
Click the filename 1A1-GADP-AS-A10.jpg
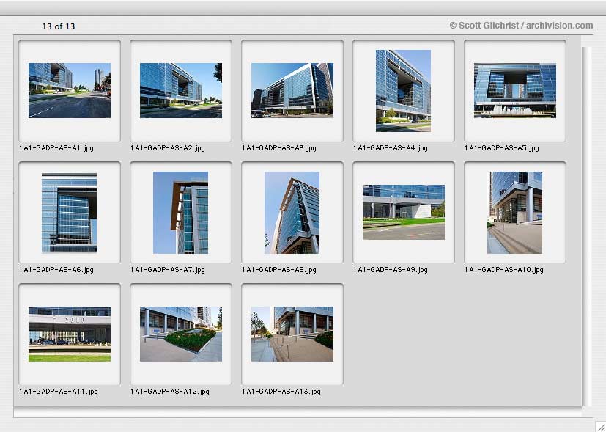point(504,270)
